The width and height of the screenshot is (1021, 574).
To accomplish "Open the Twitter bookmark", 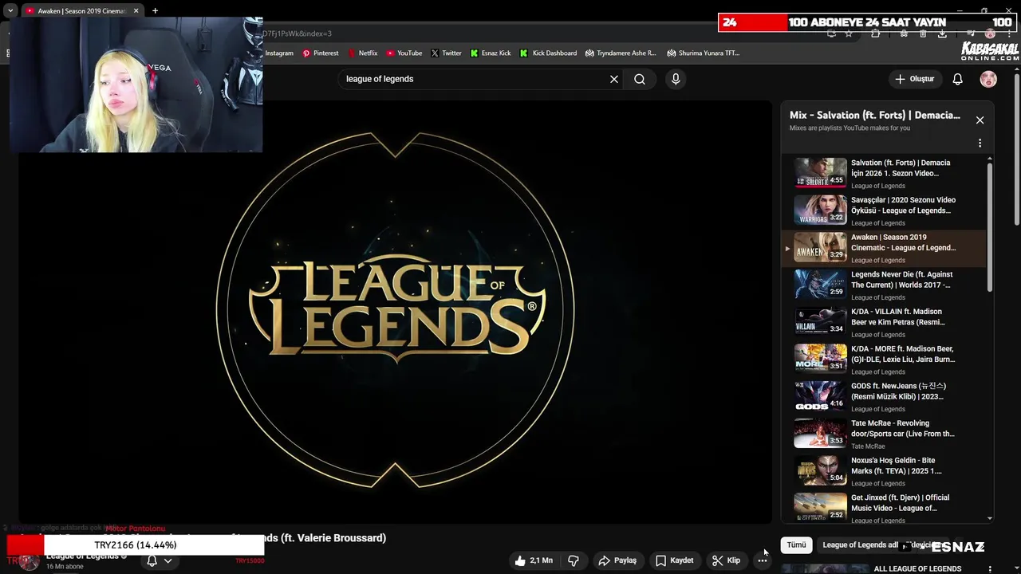I will (446, 53).
